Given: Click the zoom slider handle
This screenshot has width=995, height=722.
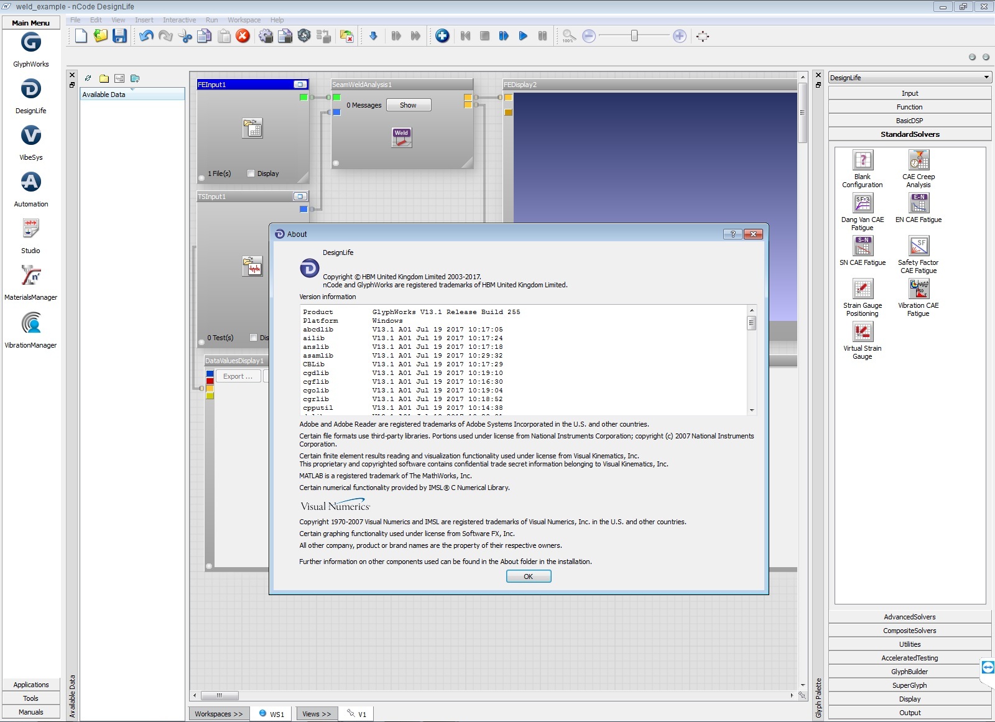Looking at the screenshot, I should pyautogui.click(x=634, y=36).
